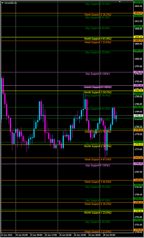Click the '24 Jun 09:00' time axis label
This screenshot has height=238, width=144.
pyautogui.click(x=36, y=235)
